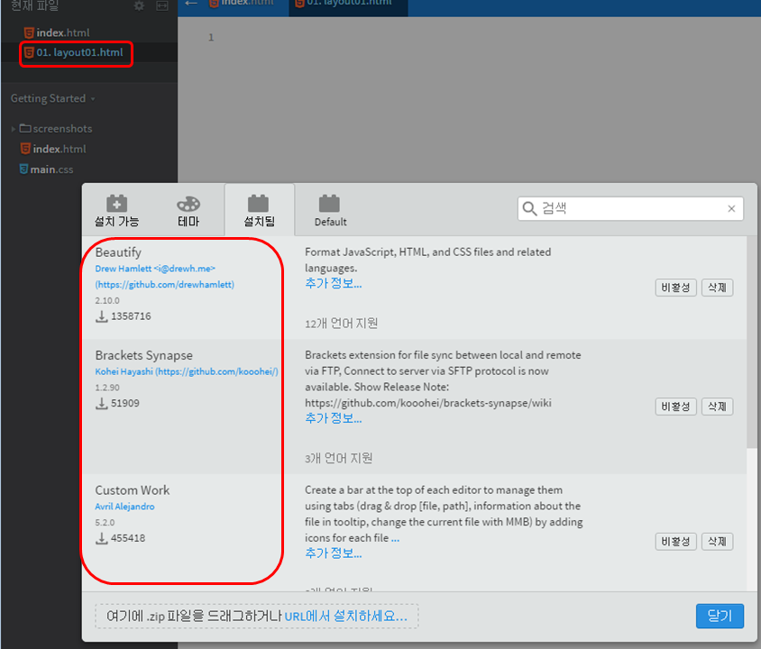This screenshot has height=649, width=761.
Task: Click the HTML5 icon beside 01. layout01.html
Action: click(x=29, y=52)
